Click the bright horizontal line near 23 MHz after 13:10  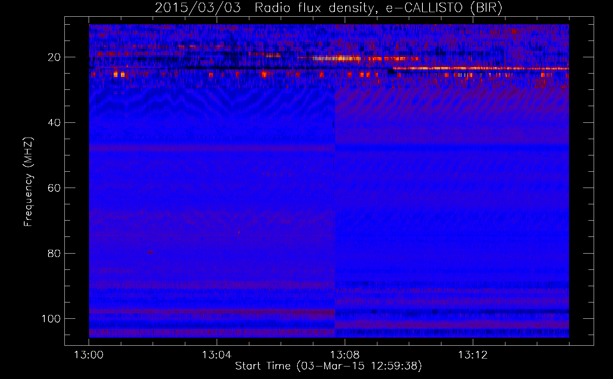(x=481, y=68)
